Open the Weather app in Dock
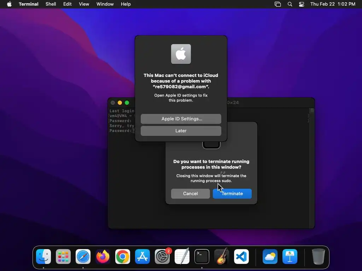This screenshot has height=271, width=362. tap(270, 257)
